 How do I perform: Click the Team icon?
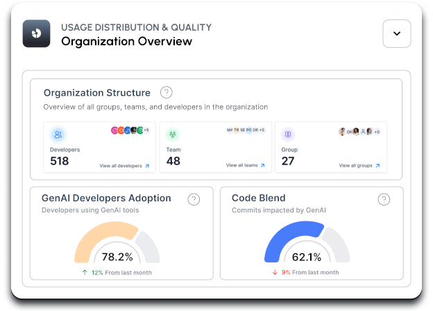[x=173, y=134]
